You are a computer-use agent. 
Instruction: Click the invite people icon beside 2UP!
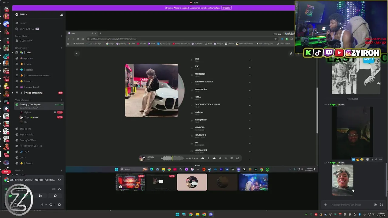62,15
